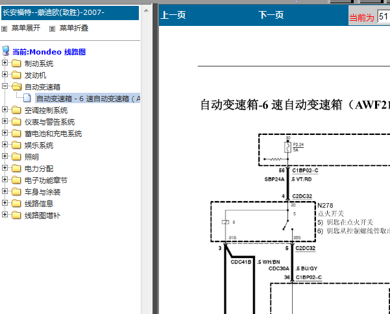The width and height of the screenshot is (390, 314).
Task: Click the 照明 folder icon
Action: point(16,157)
